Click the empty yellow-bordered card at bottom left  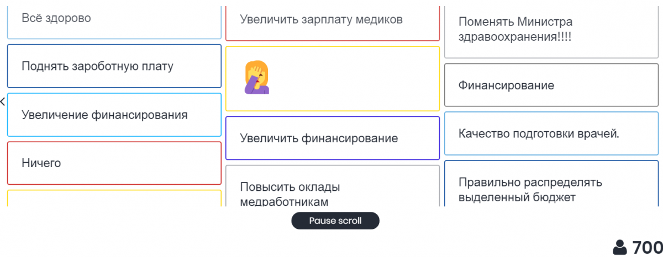(114, 199)
